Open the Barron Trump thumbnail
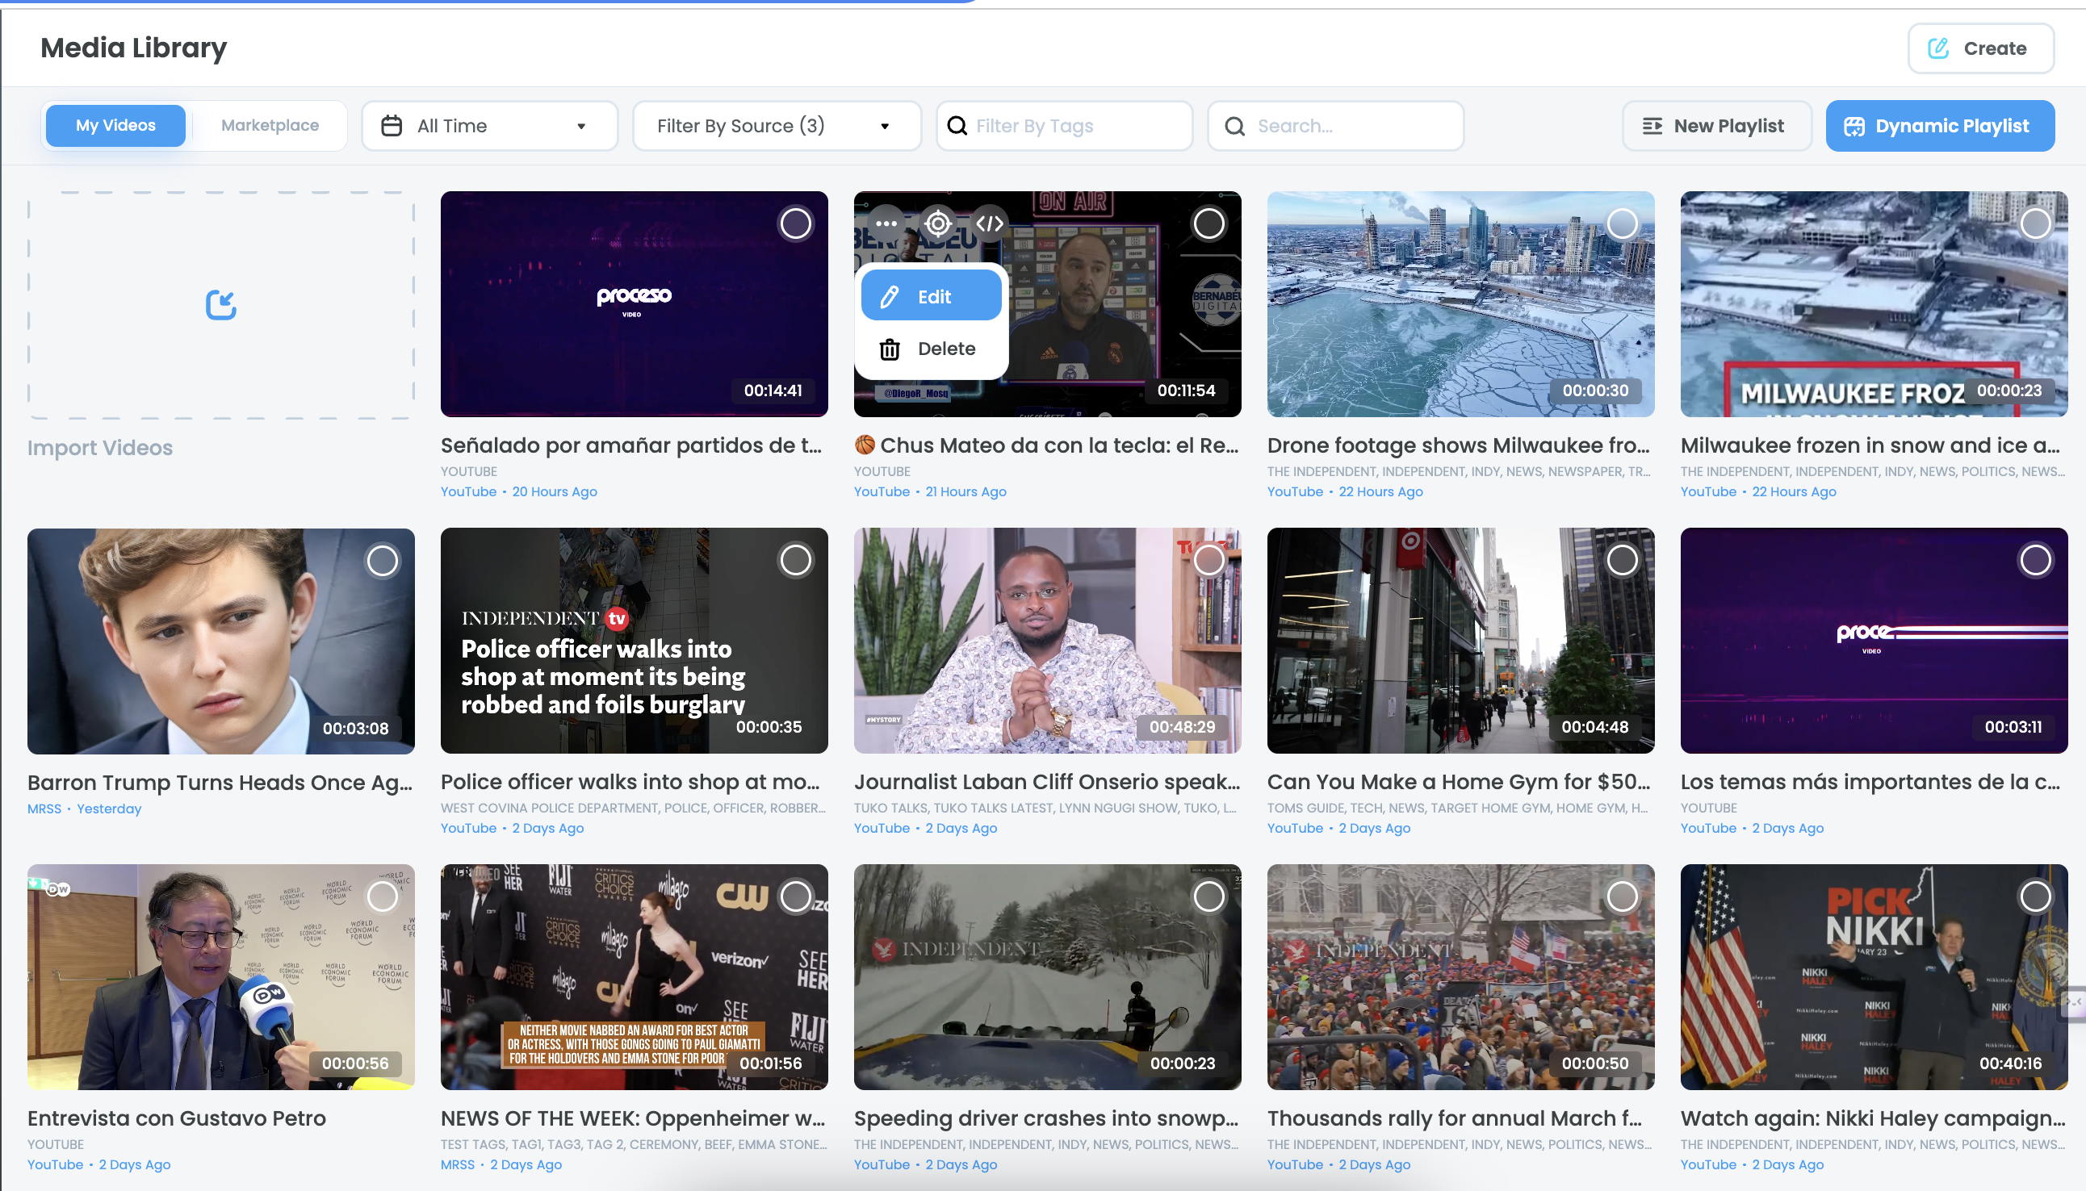 (x=221, y=641)
